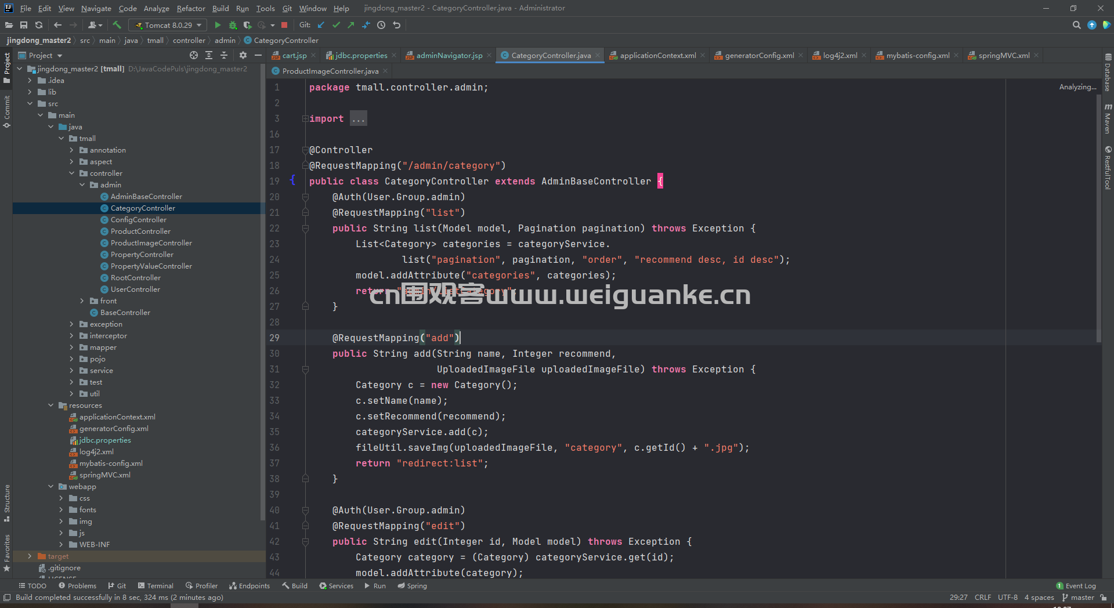Click the UTF-8 encoding selector in the status bar
Viewport: 1114px width, 608px height.
click(x=1008, y=598)
